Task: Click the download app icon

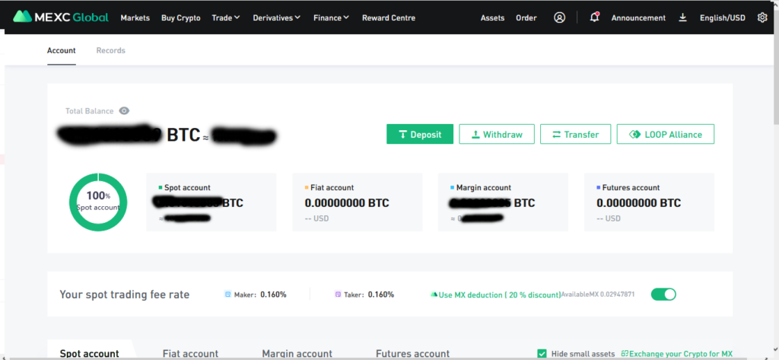Action: point(682,18)
